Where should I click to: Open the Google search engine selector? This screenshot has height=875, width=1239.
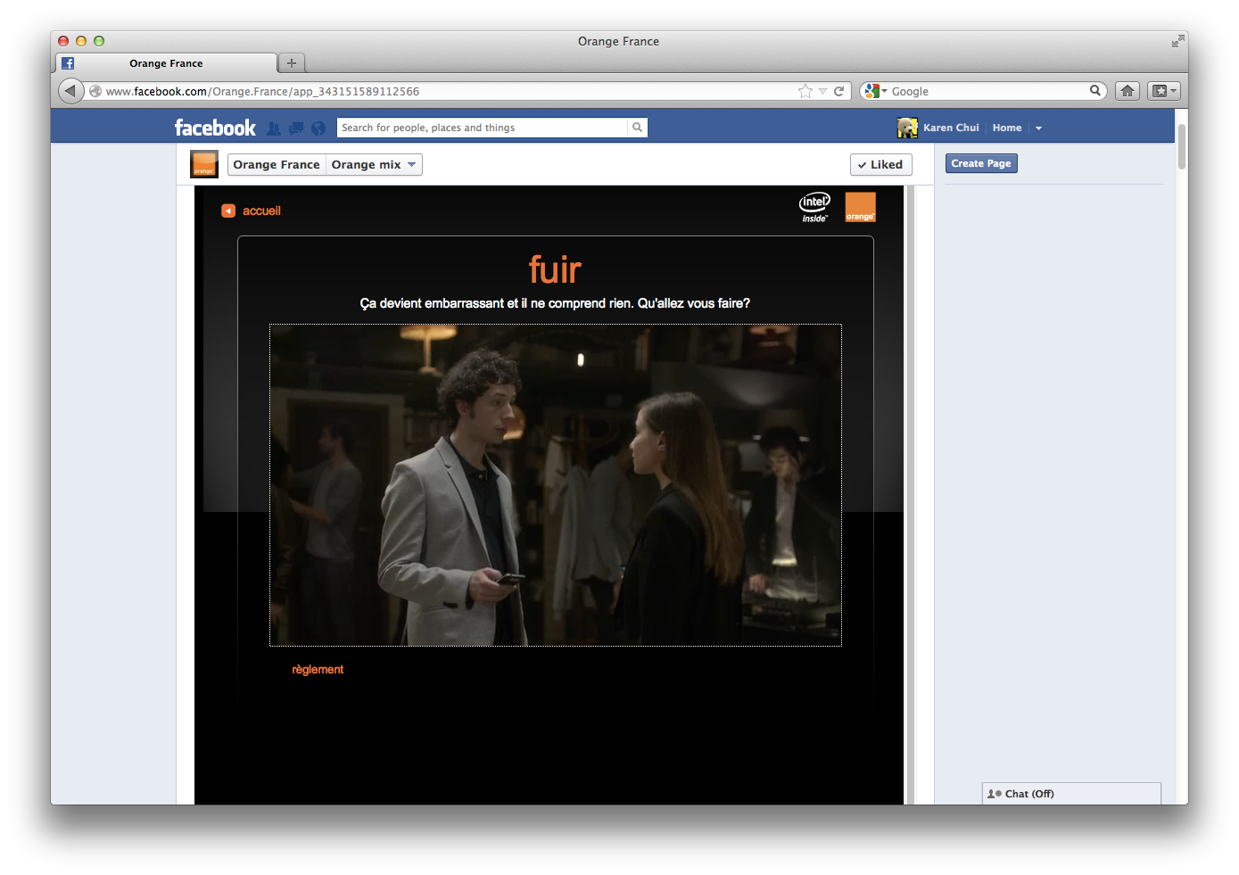(876, 91)
